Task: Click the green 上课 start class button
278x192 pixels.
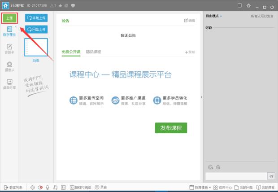Action: [9, 18]
